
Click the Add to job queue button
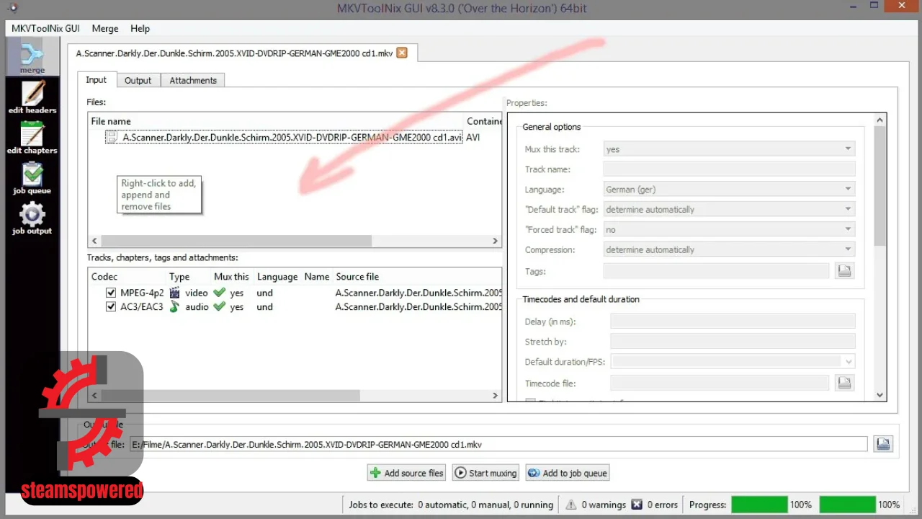pyautogui.click(x=568, y=473)
